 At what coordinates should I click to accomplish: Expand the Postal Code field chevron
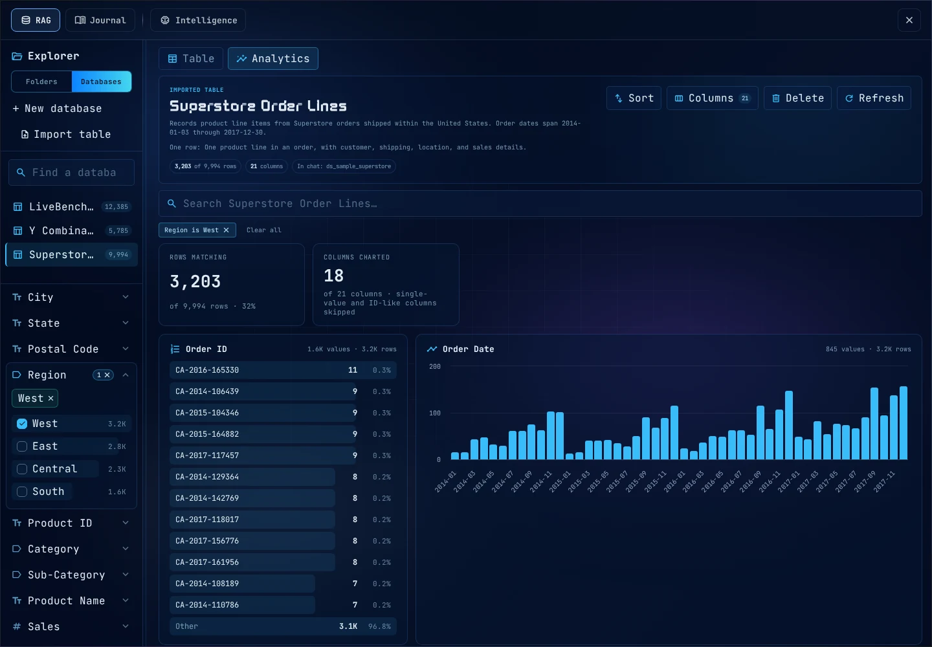pyautogui.click(x=126, y=349)
